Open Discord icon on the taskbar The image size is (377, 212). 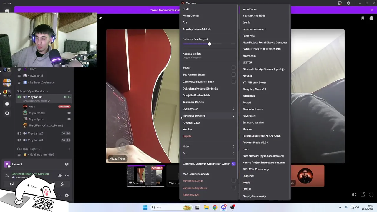224,207
